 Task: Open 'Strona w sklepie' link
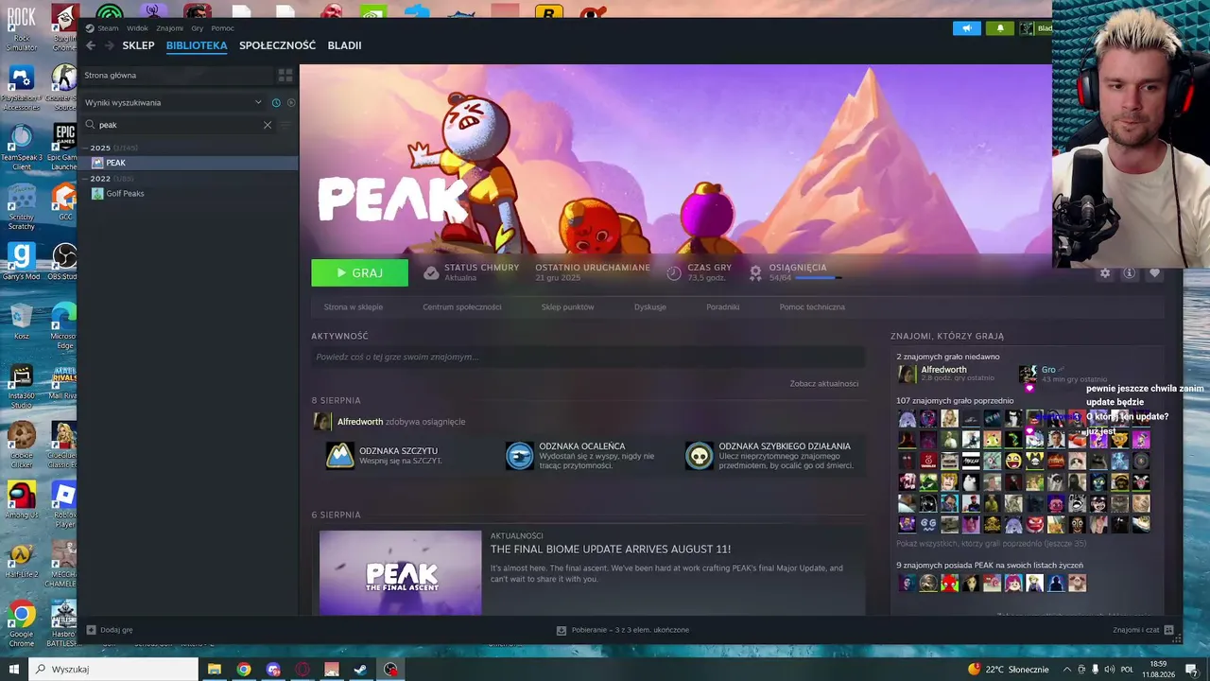point(354,307)
